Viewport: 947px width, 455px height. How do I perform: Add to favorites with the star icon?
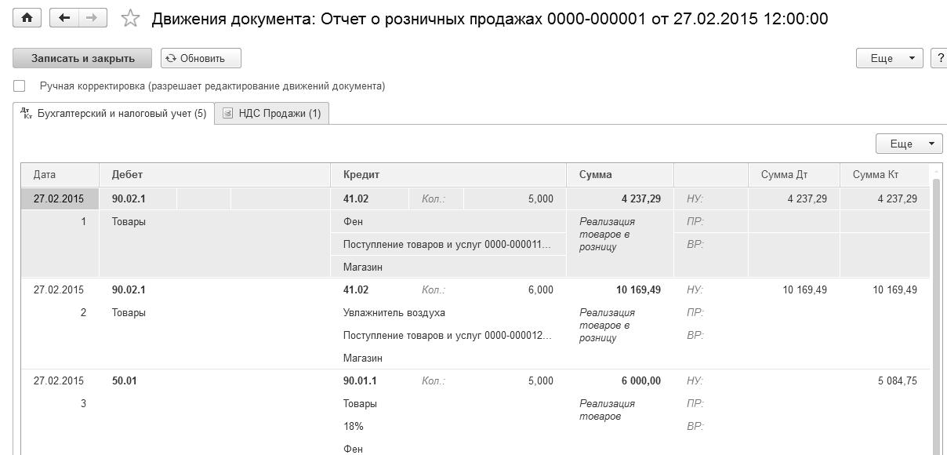pos(131,19)
